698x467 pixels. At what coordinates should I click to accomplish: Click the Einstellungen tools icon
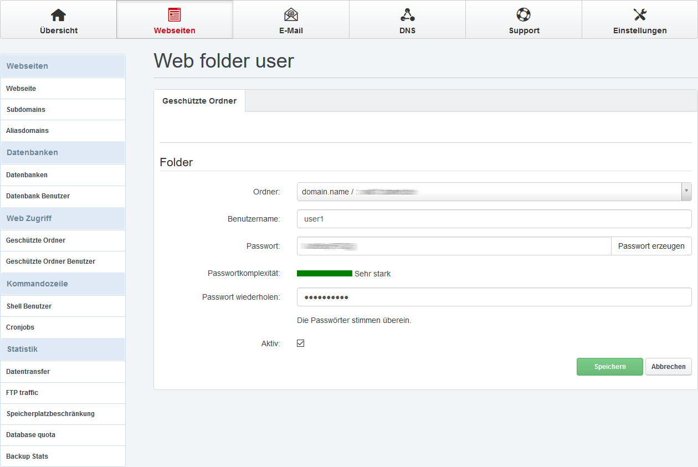click(640, 15)
